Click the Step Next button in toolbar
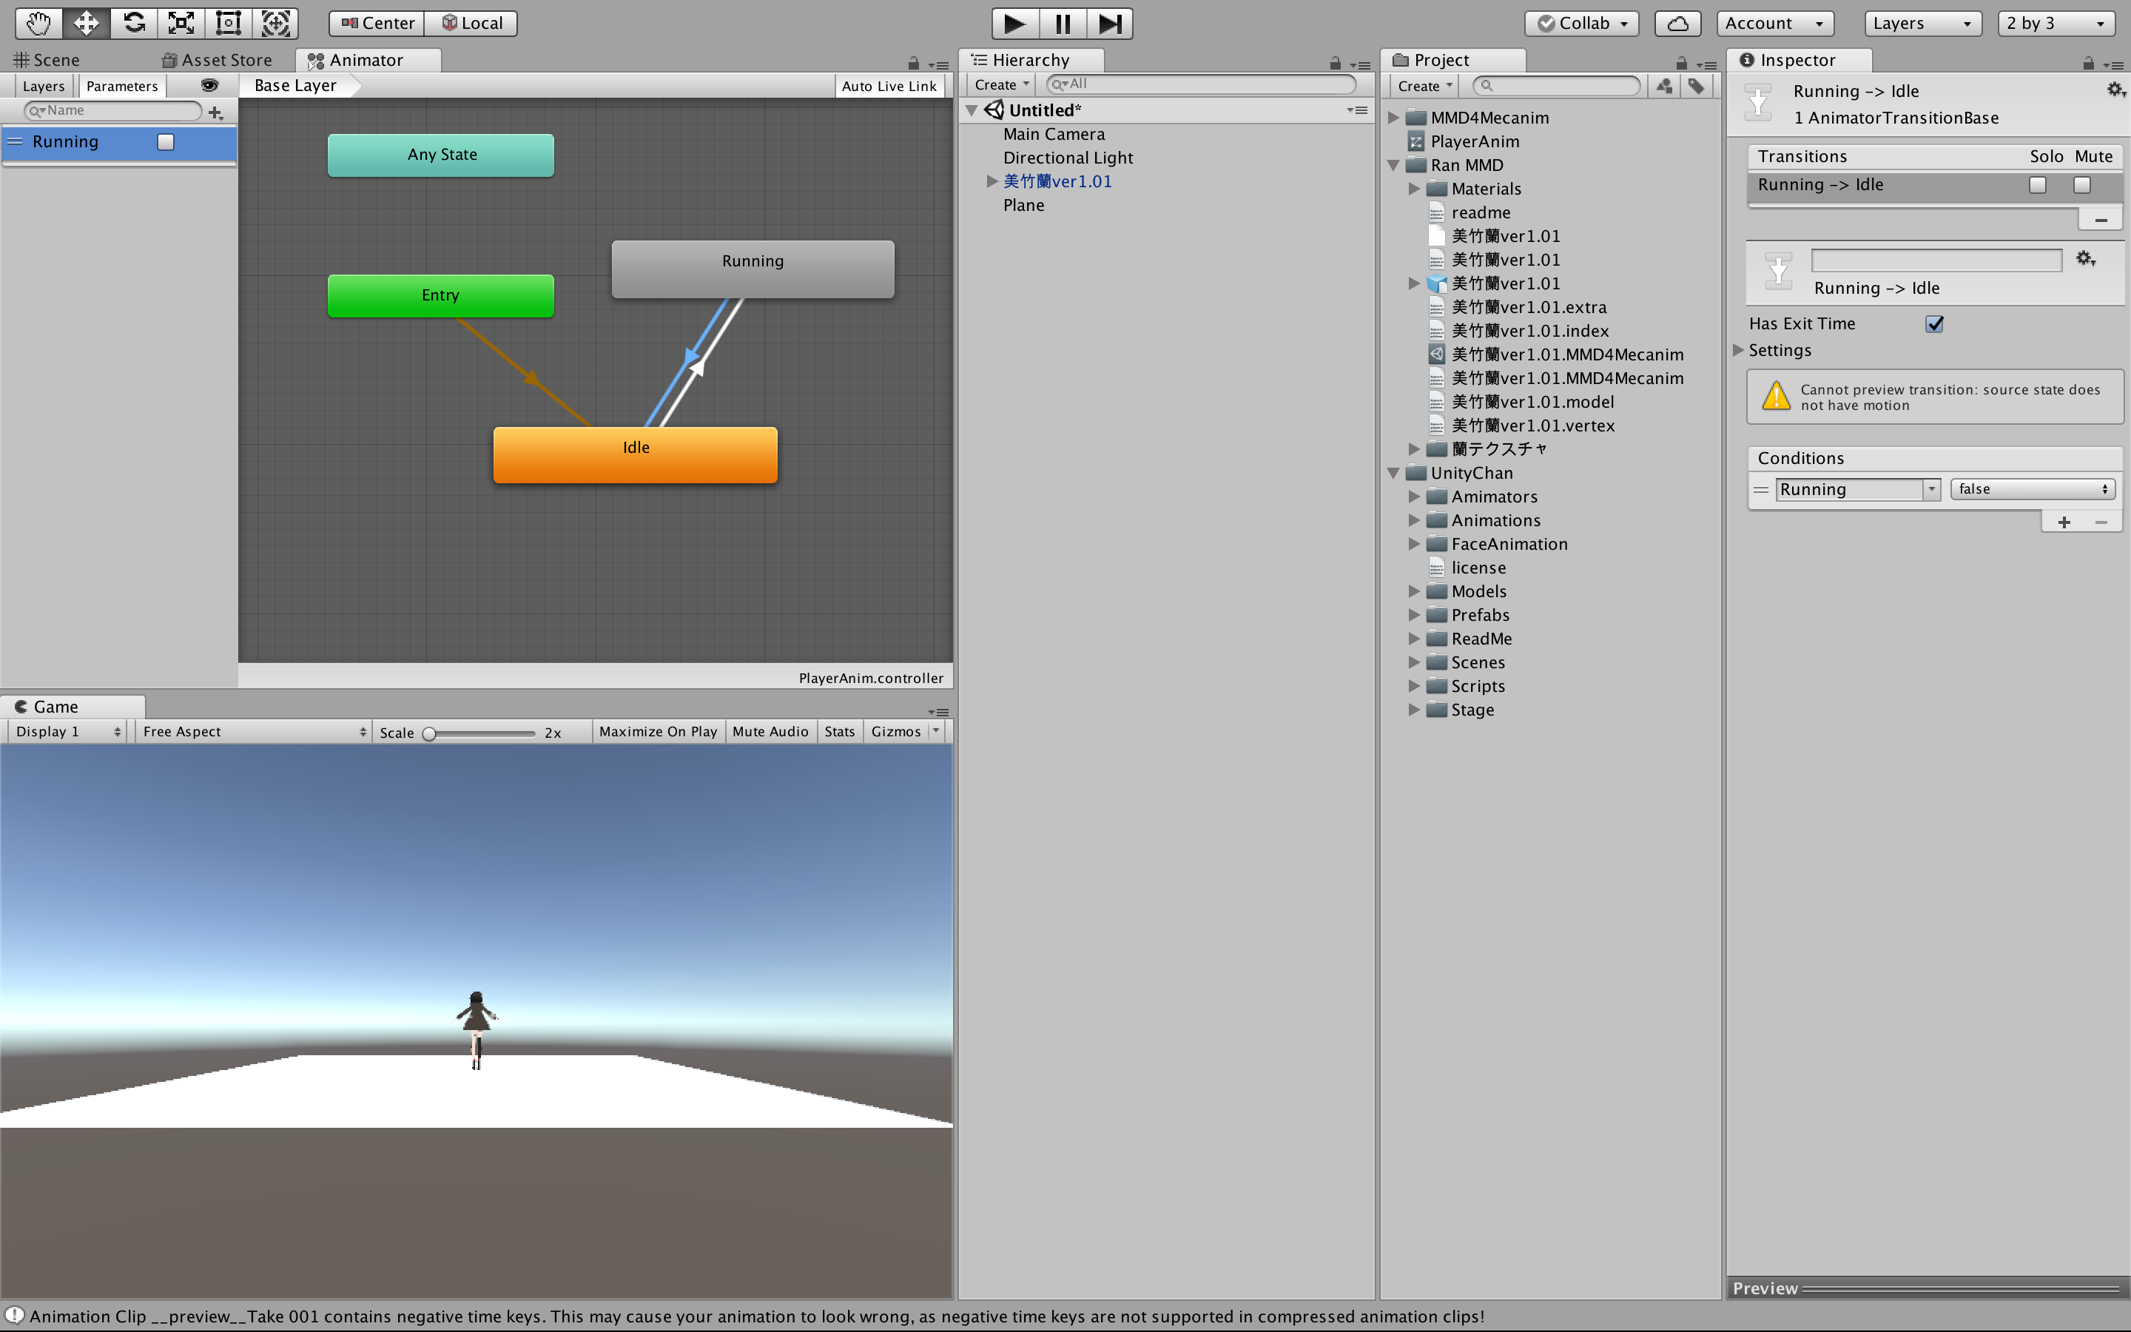Screen dimensions: 2131x1332 click(x=1111, y=21)
